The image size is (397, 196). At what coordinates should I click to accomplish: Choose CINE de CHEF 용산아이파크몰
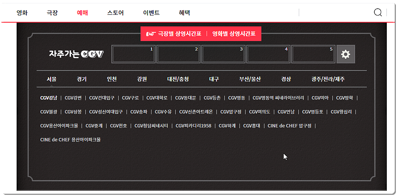(x=70, y=139)
